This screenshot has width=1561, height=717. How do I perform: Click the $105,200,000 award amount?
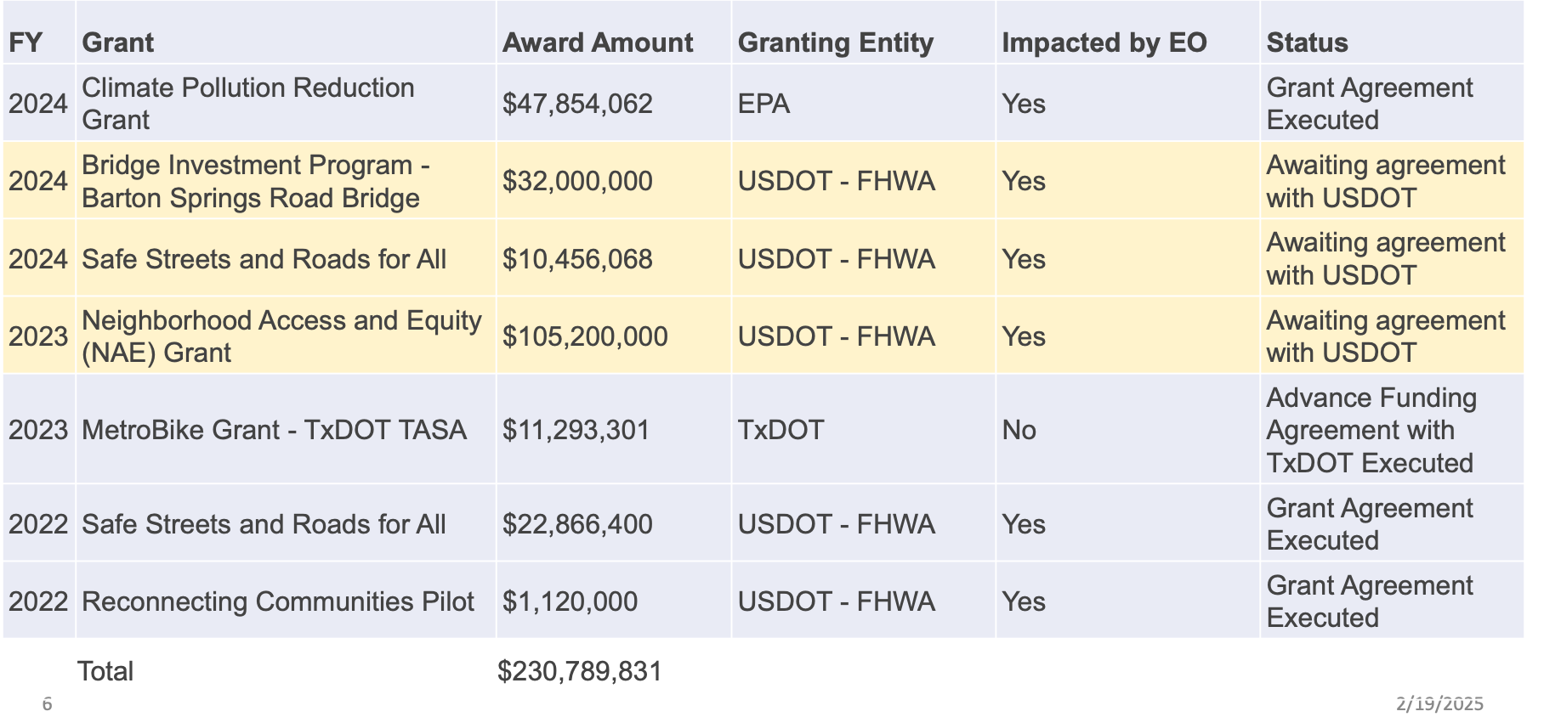coord(584,336)
